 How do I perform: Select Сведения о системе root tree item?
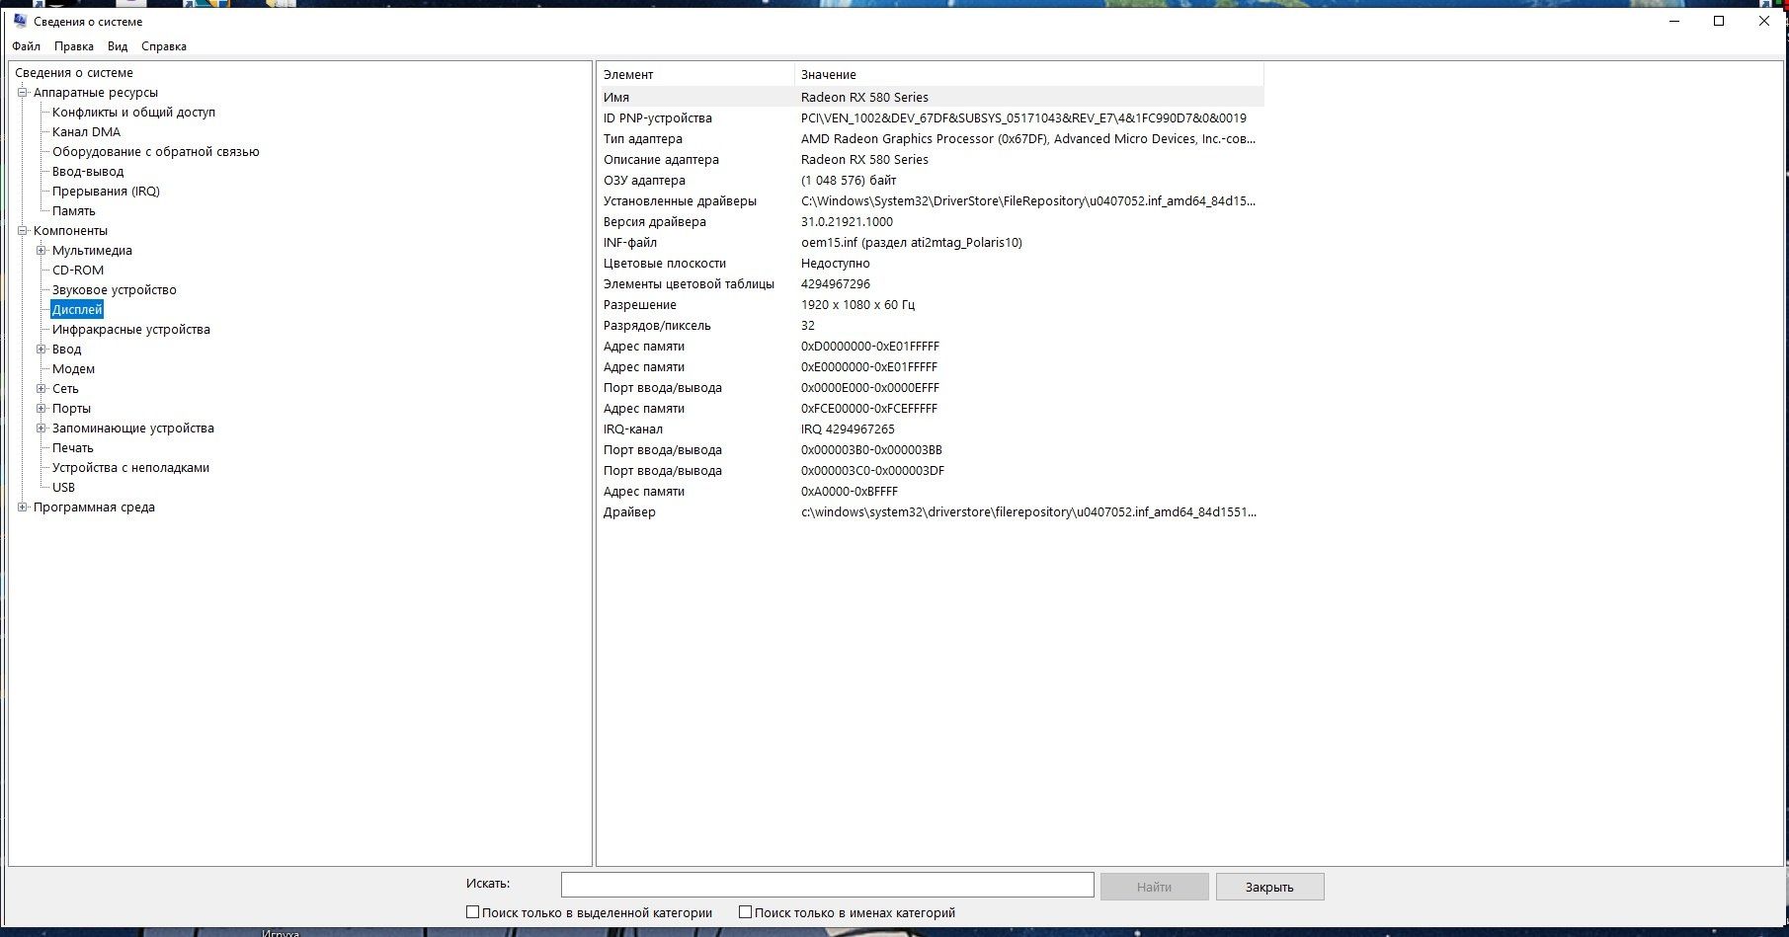coord(74,72)
